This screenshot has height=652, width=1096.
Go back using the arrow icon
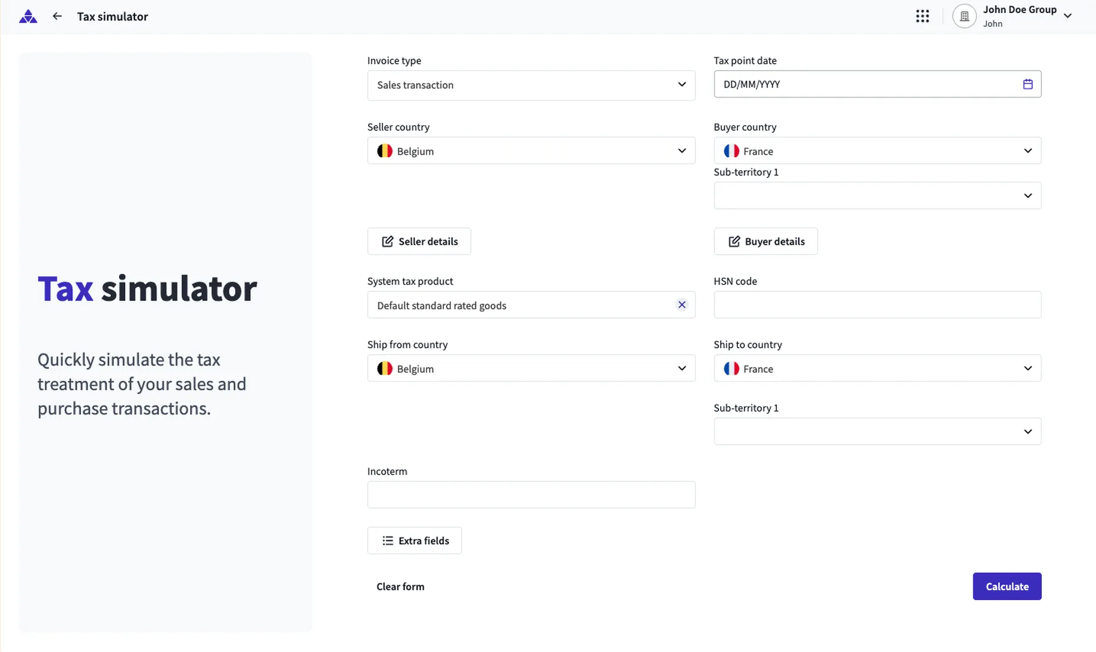point(57,16)
